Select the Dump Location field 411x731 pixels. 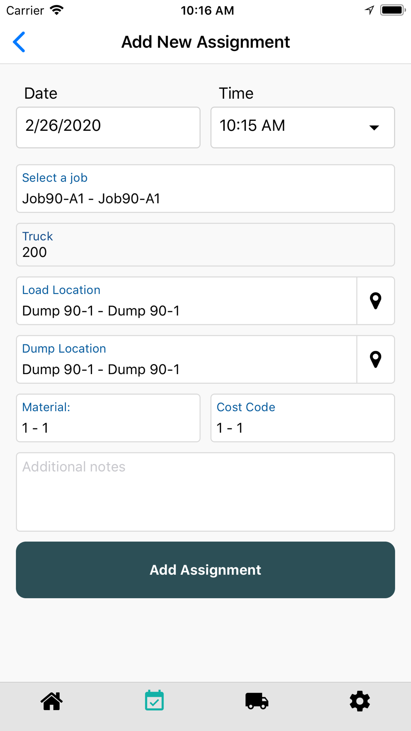pos(186,360)
